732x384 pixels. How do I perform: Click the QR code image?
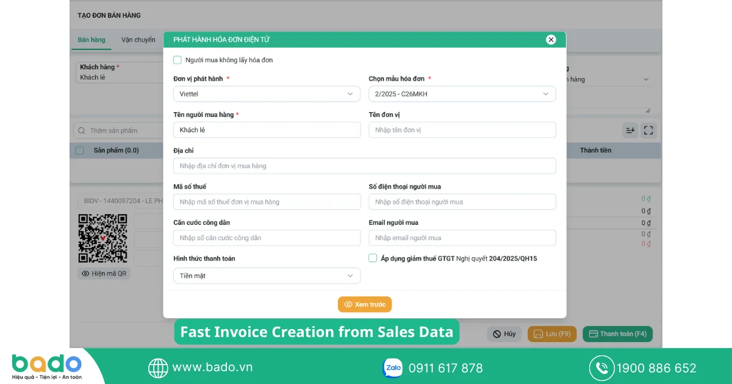pos(102,238)
